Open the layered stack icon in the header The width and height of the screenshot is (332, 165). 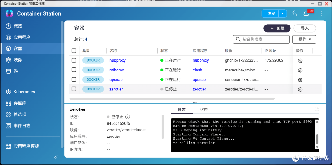click(294, 14)
